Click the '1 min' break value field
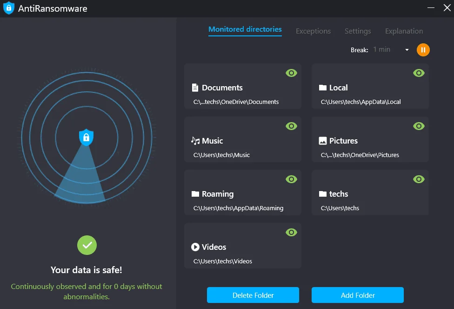This screenshot has width=454, height=309. tap(381, 49)
